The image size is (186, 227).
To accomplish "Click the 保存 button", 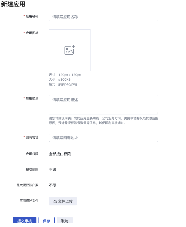I will click(47, 220).
